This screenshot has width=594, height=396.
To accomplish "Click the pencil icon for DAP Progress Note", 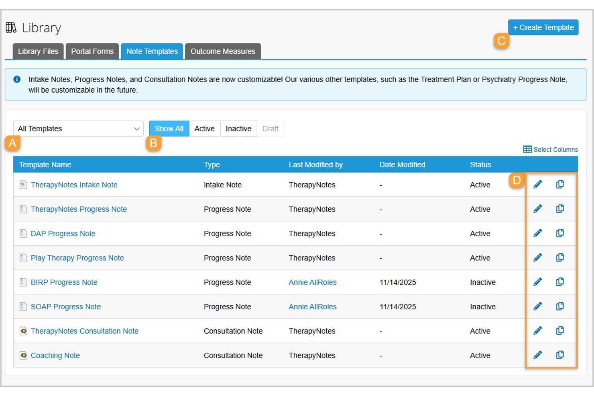I will click(538, 233).
